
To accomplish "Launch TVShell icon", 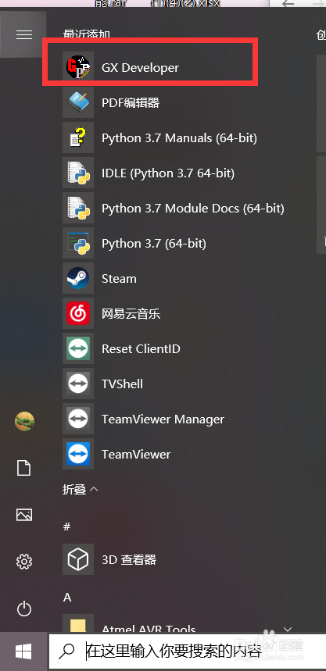I will click(78, 384).
